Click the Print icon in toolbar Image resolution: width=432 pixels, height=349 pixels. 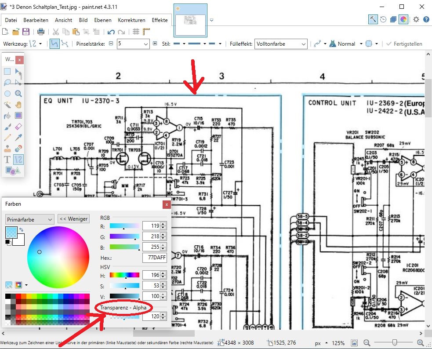[x=40, y=32]
